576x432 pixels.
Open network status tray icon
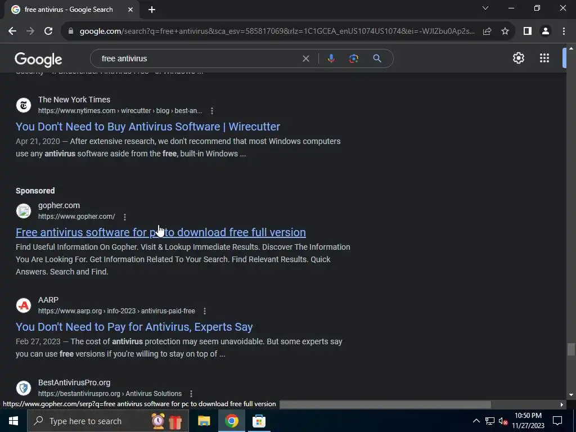tap(490, 421)
